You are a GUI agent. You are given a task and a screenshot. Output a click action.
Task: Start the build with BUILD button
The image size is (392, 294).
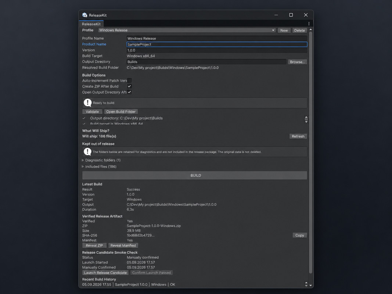tap(194, 175)
